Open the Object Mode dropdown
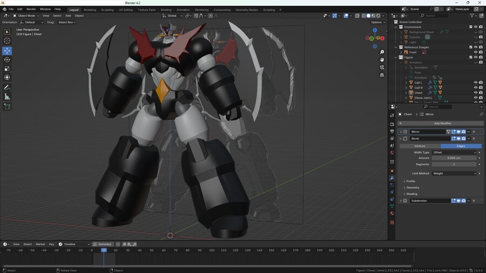The width and height of the screenshot is (486, 273). [x=26, y=16]
